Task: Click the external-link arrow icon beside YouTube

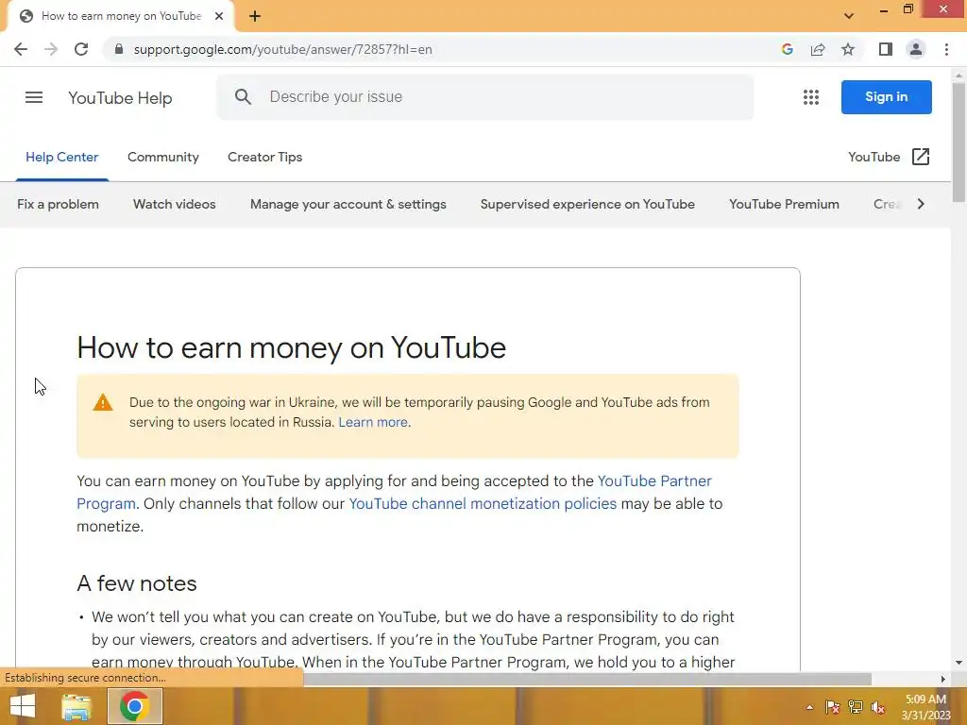Action: click(920, 158)
